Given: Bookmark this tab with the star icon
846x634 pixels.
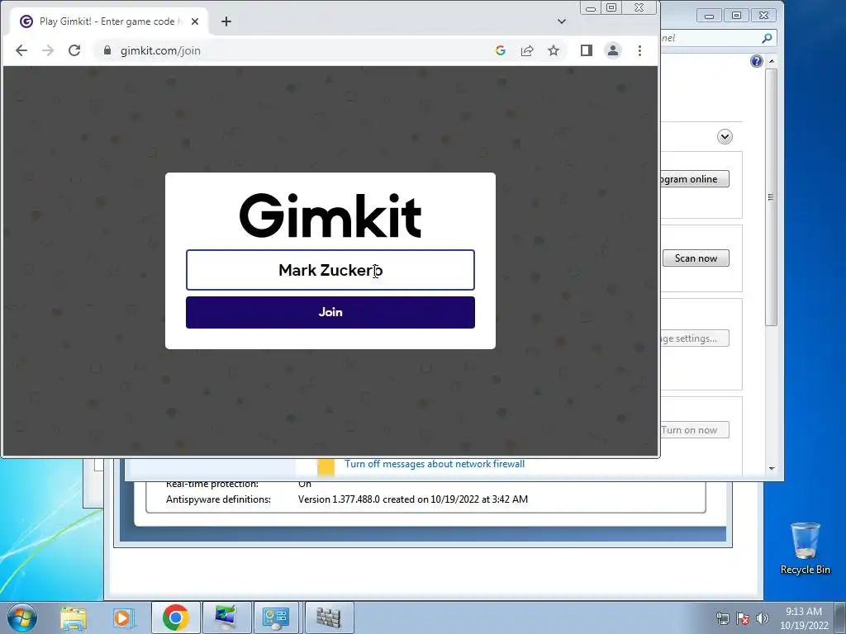Looking at the screenshot, I should tap(554, 50).
